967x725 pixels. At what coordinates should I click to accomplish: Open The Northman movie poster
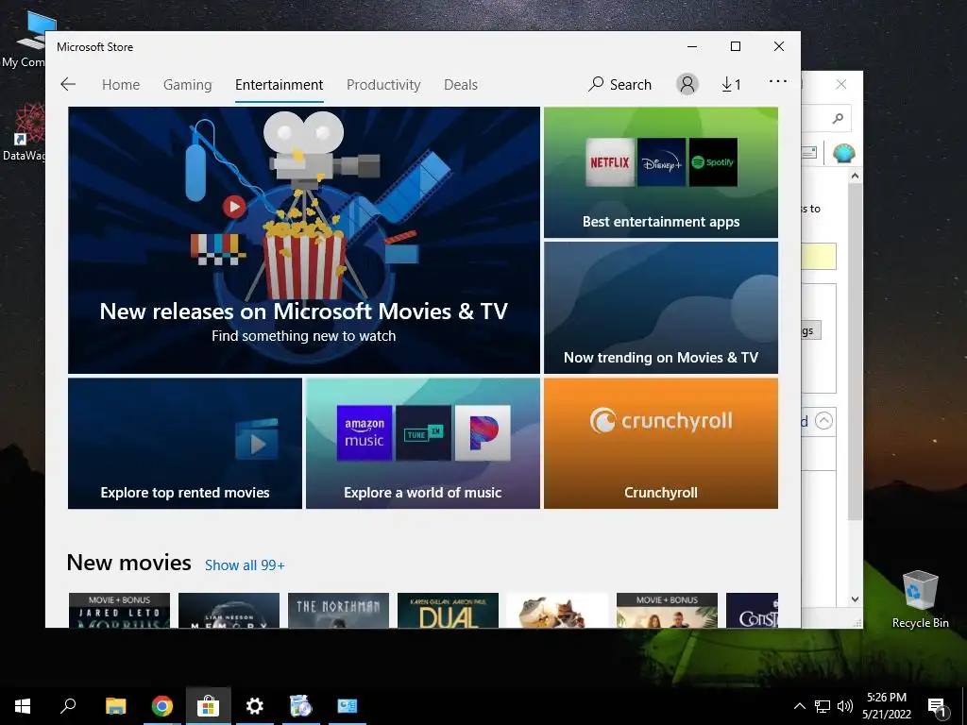339,611
